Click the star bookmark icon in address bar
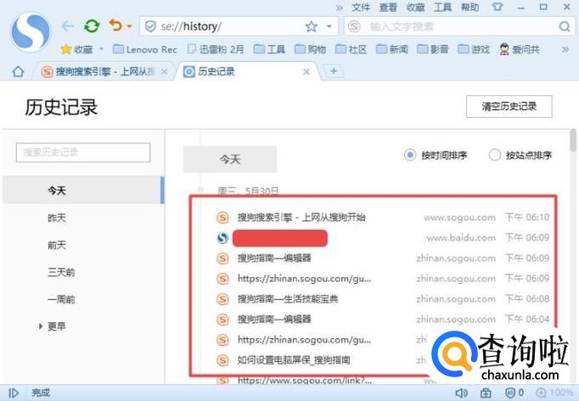The image size is (579, 401). tap(311, 27)
